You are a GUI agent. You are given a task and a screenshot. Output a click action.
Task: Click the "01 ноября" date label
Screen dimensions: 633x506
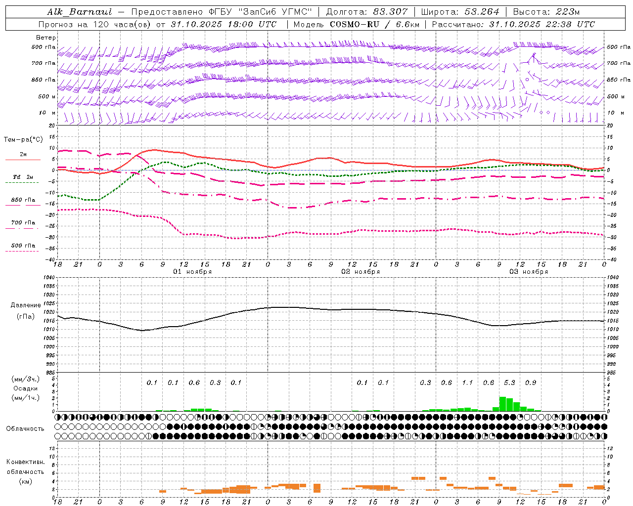192,272
